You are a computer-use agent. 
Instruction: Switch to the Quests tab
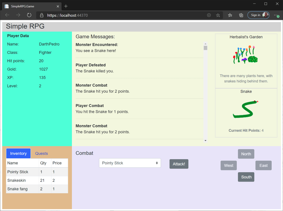pyautogui.click(x=41, y=153)
